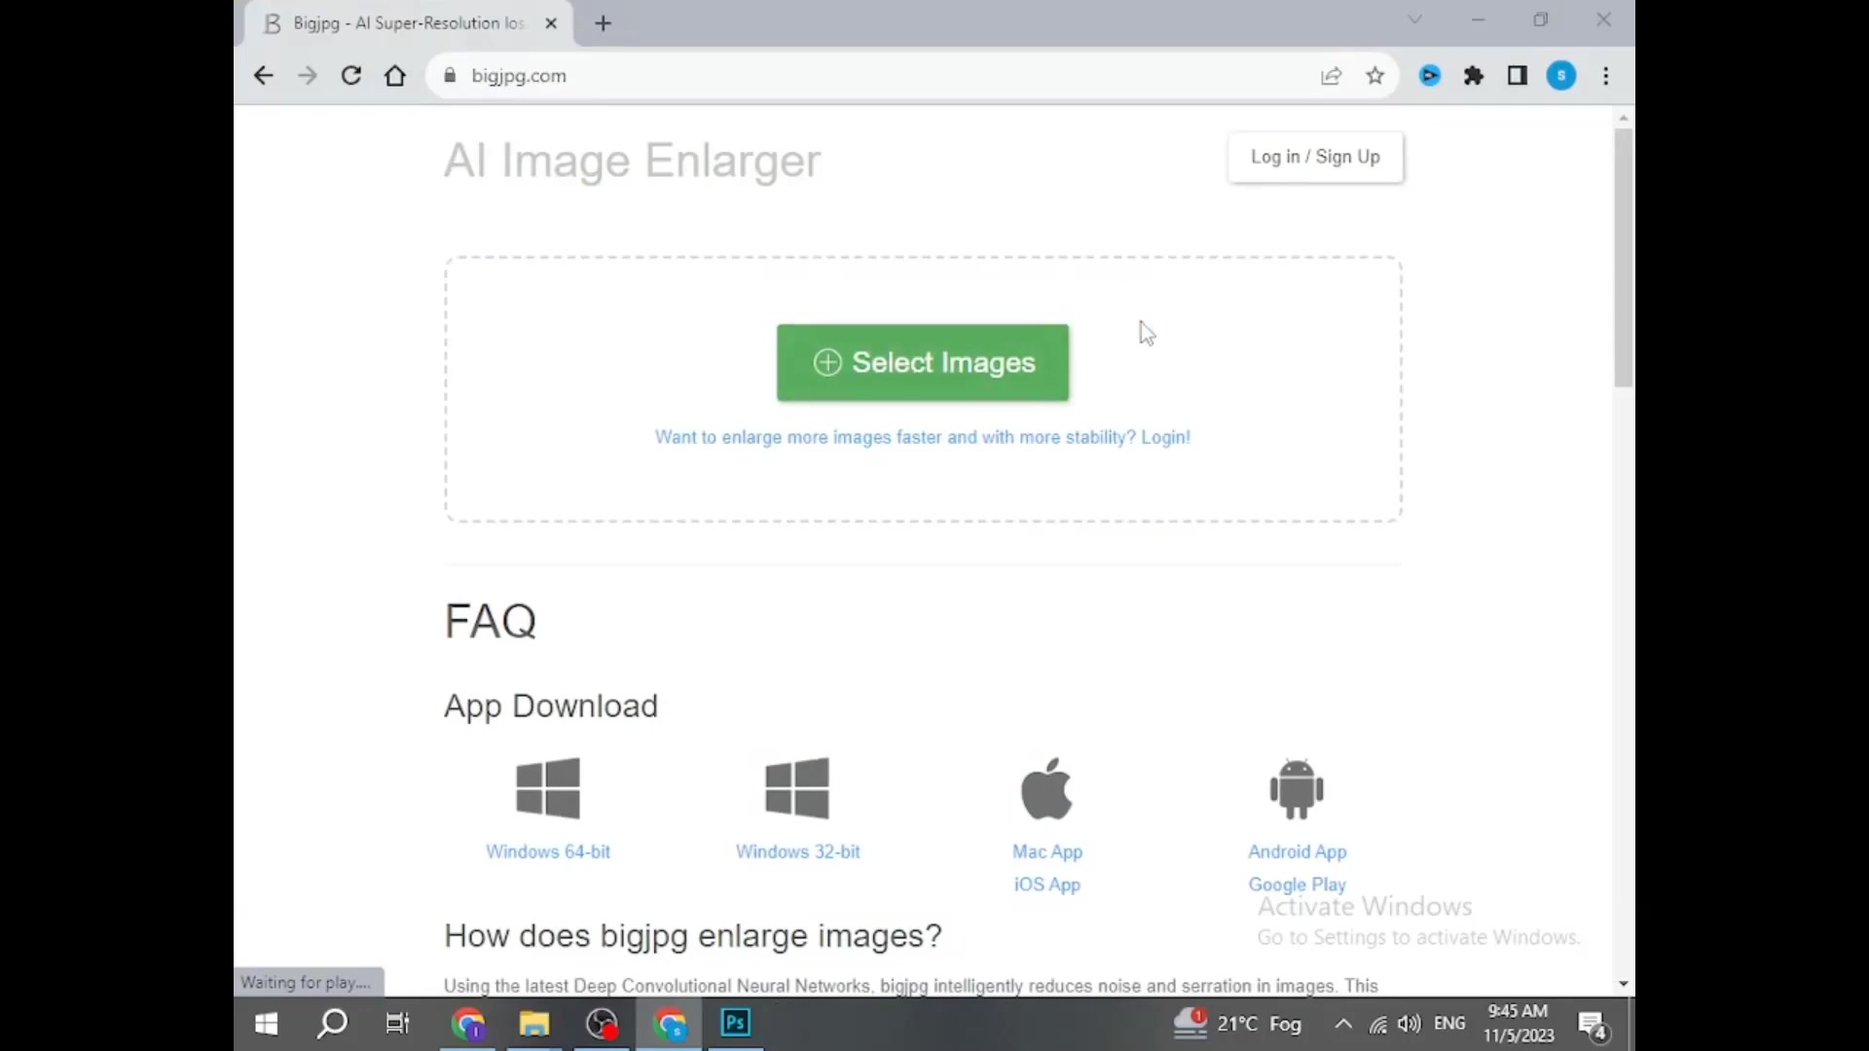This screenshot has height=1051, width=1869.
Task: Open the blue extension icon in toolbar
Action: [x=1430, y=76]
